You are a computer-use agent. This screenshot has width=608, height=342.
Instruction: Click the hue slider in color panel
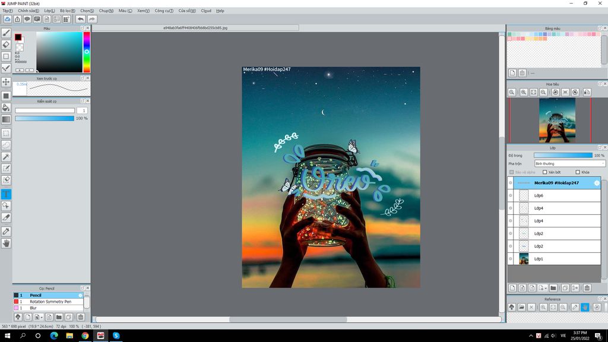coord(87,52)
